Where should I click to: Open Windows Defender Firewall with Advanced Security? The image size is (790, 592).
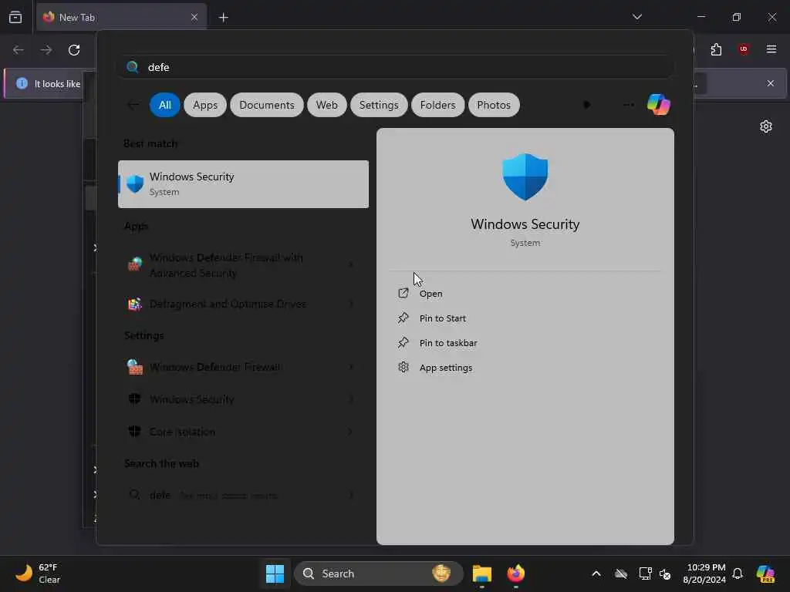227,265
